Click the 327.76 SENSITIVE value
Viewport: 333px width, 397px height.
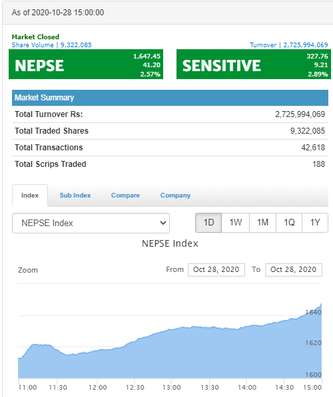[x=317, y=57]
